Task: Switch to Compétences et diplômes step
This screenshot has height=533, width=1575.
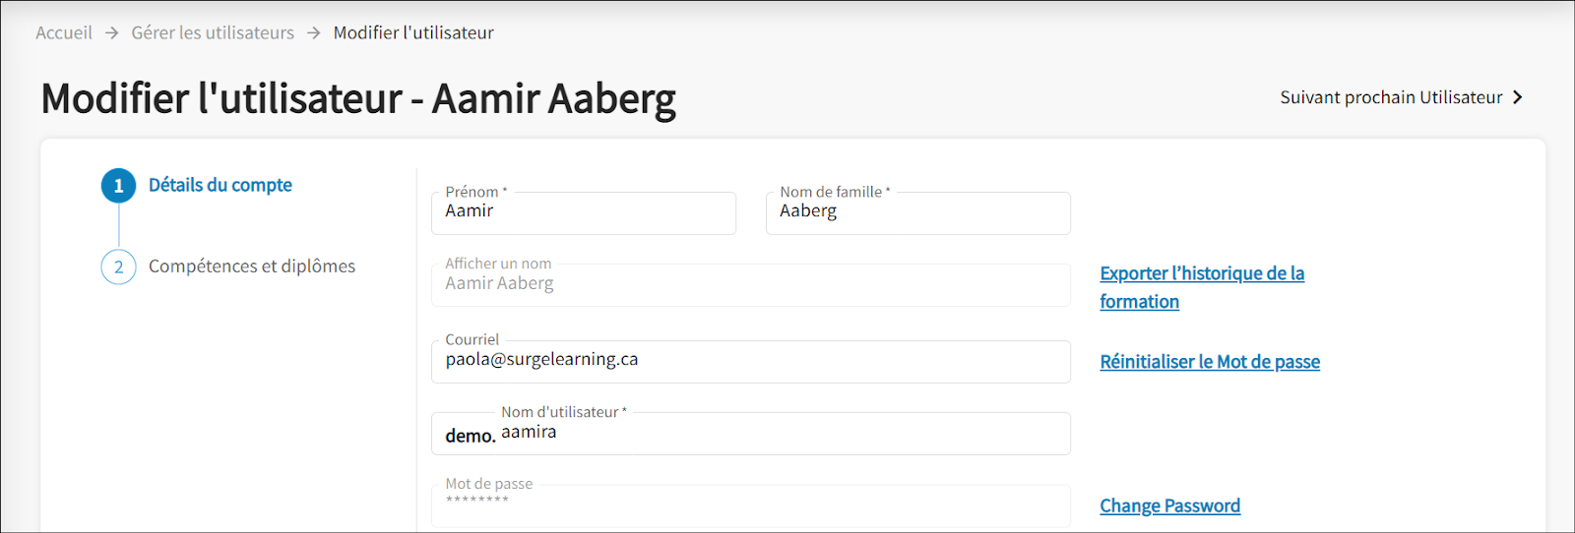Action: [251, 266]
